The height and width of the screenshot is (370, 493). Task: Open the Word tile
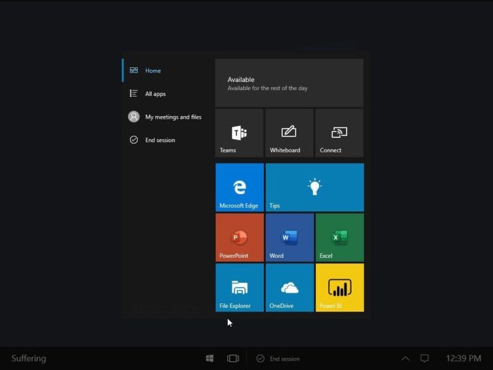tap(289, 237)
